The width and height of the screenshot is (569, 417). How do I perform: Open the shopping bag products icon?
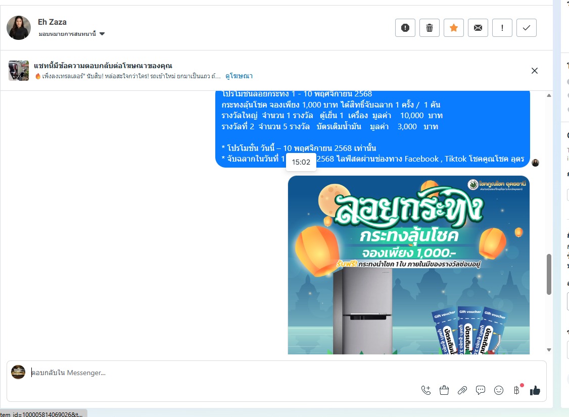click(x=444, y=391)
